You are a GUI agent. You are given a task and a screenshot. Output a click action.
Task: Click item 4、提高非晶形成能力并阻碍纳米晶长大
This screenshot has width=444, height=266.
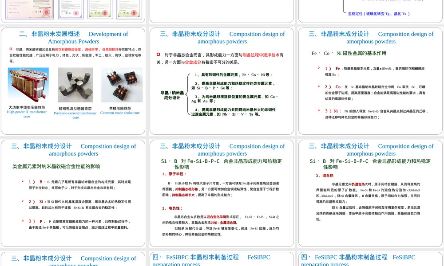(234, 112)
